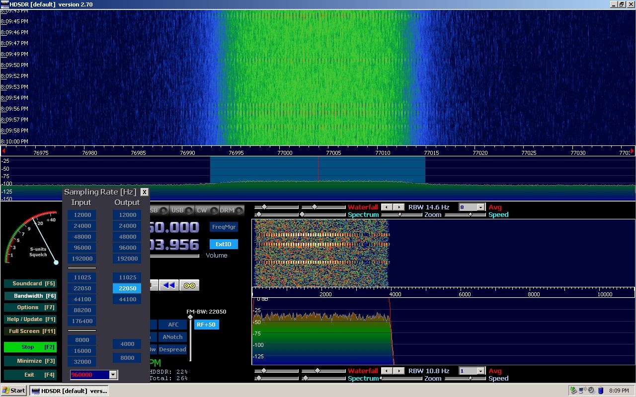Viewport: 636px width, 397px height.
Task: Click the HDSDR icon in the title bar
Action: click(x=4, y=4)
